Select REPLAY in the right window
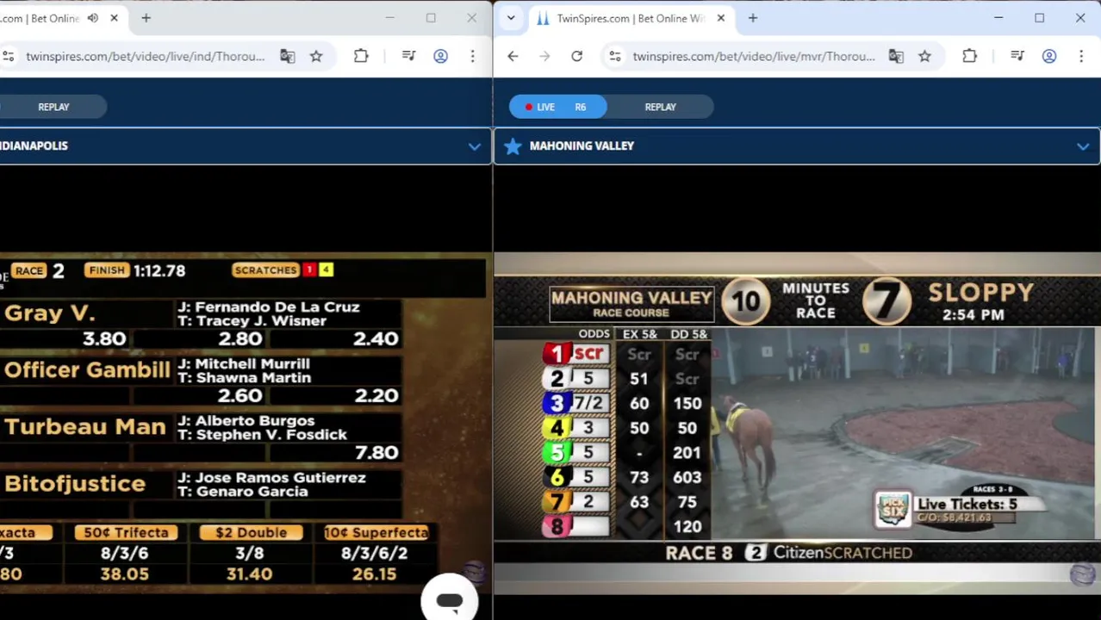 tap(661, 107)
